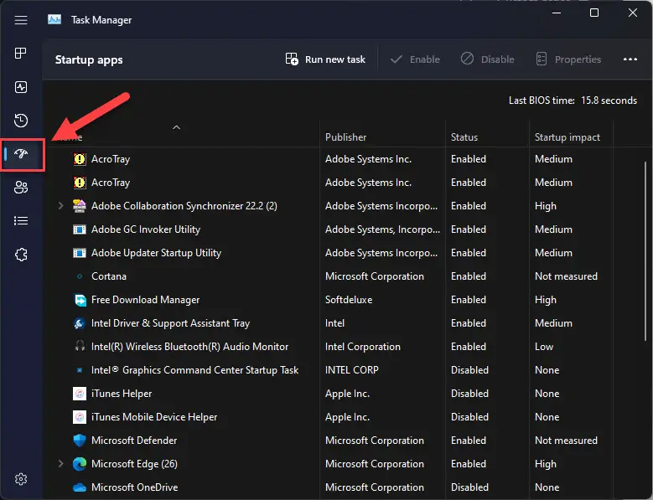Viewport: 653px width, 500px height.
Task: Click iTunes Mobile Device Helper icon
Action: click(x=80, y=417)
